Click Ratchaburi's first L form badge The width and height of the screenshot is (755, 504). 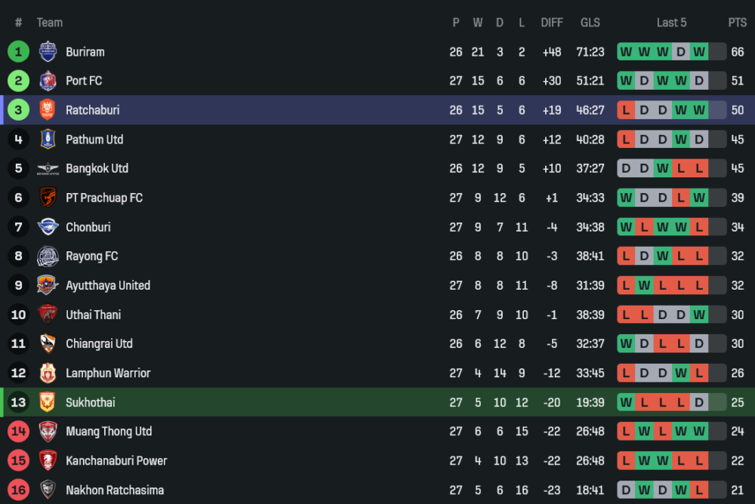pos(626,110)
